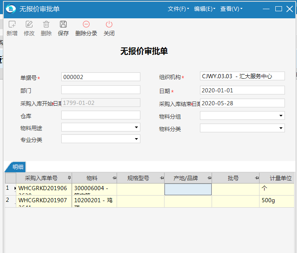Click the 规格型号 column header text
297x253 pixels.
[x=138, y=178]
